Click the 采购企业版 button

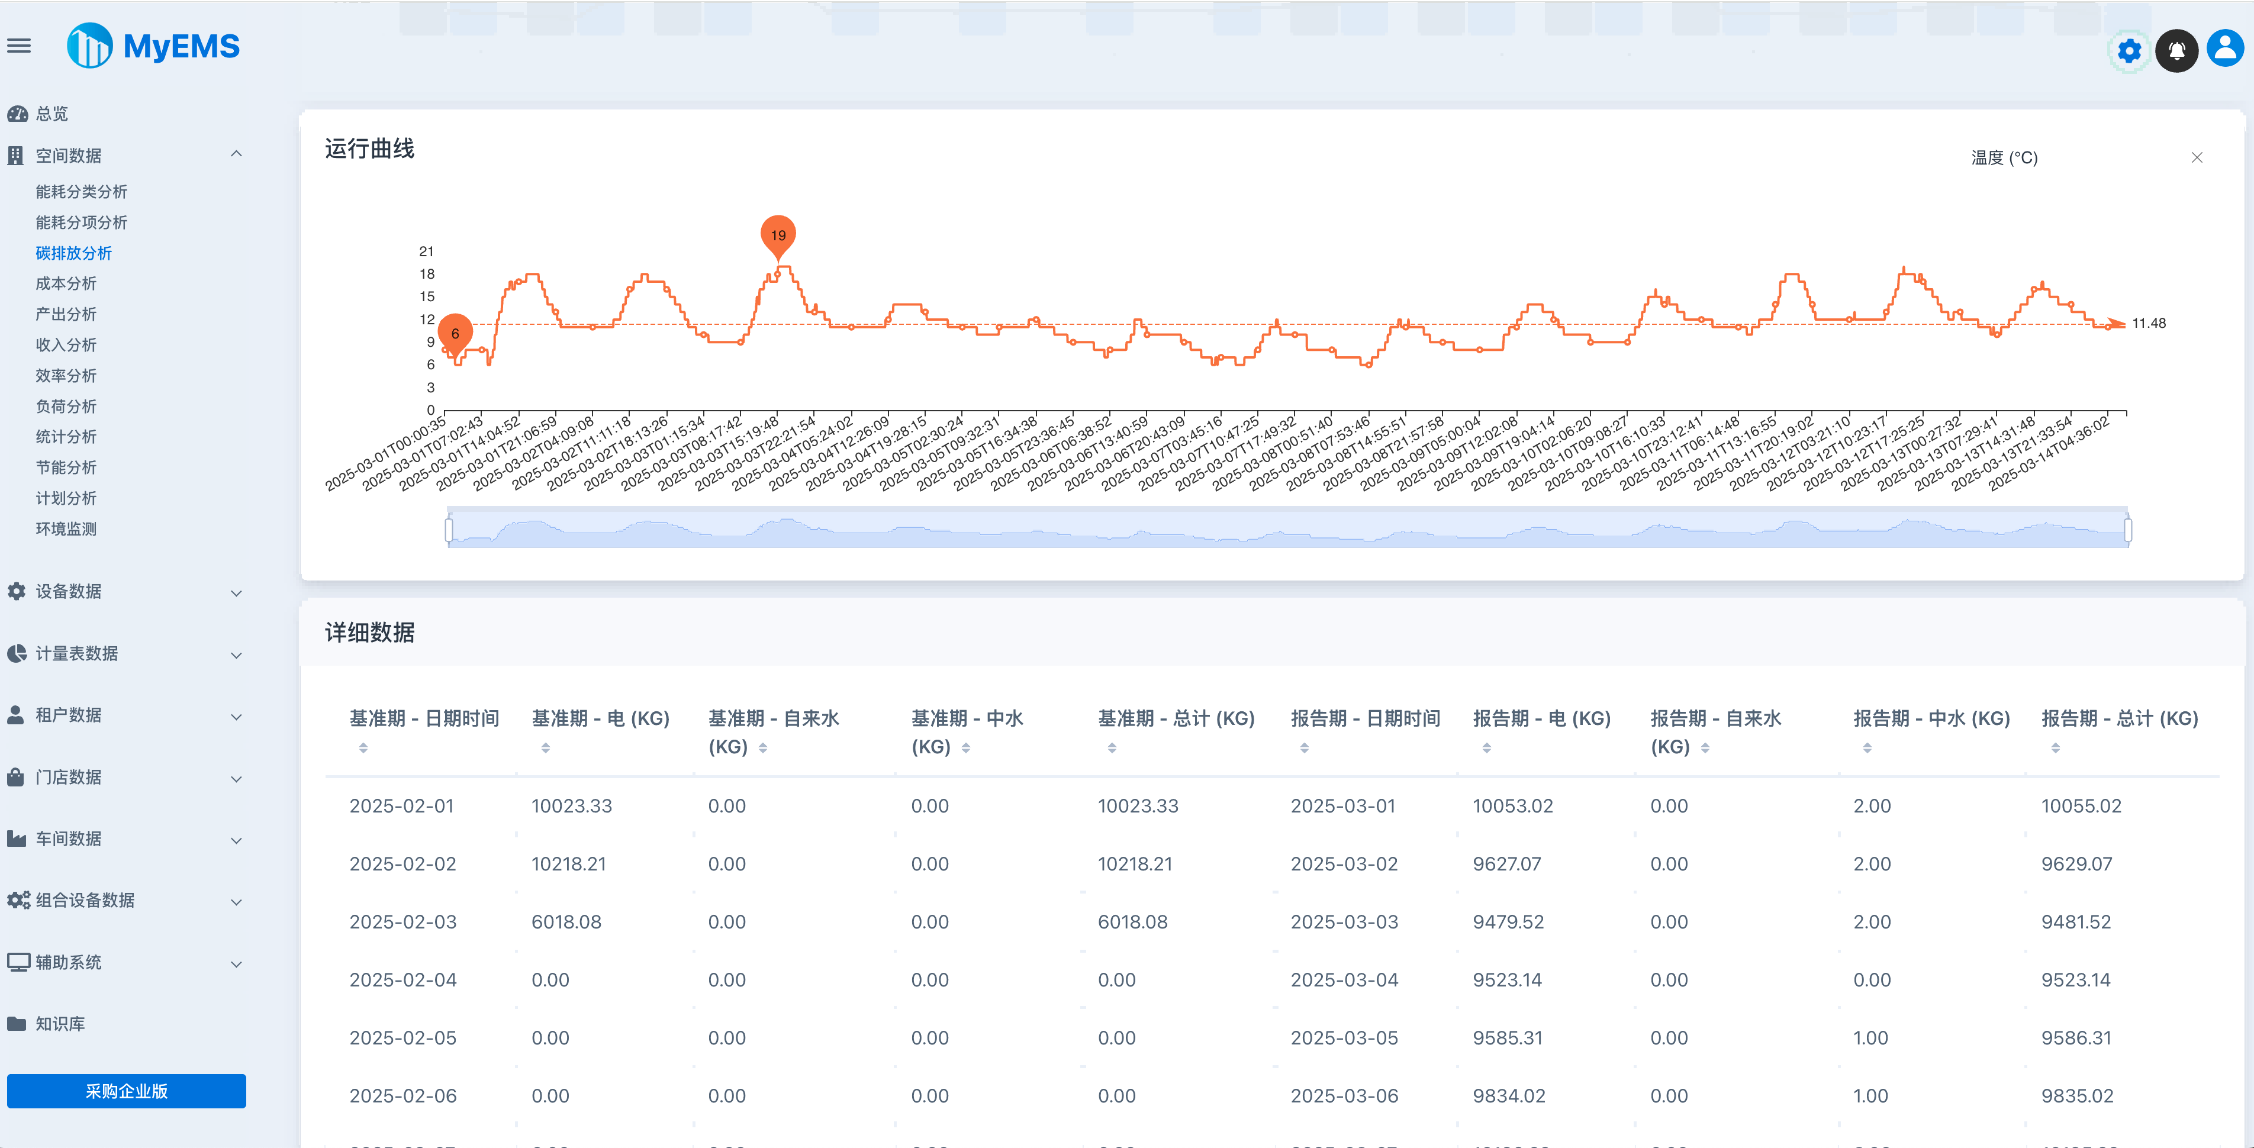126,1091
